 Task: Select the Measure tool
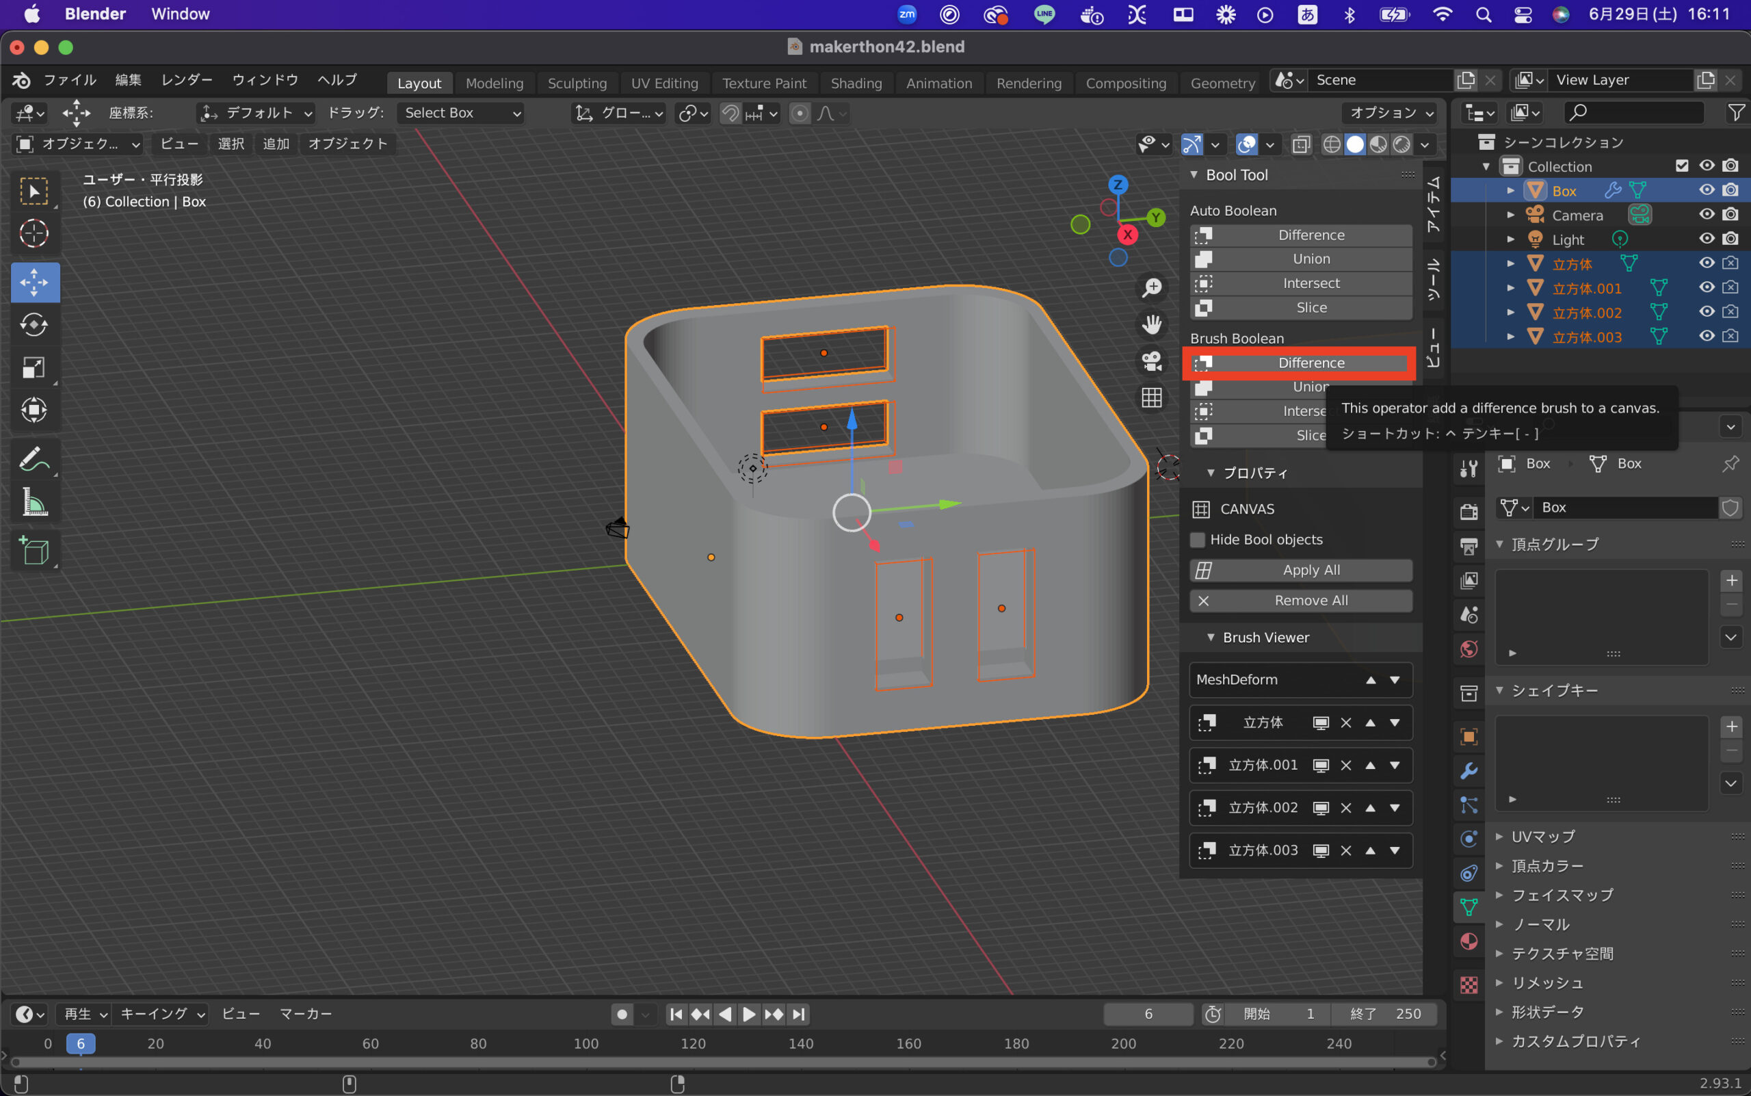tap(34, 502)
